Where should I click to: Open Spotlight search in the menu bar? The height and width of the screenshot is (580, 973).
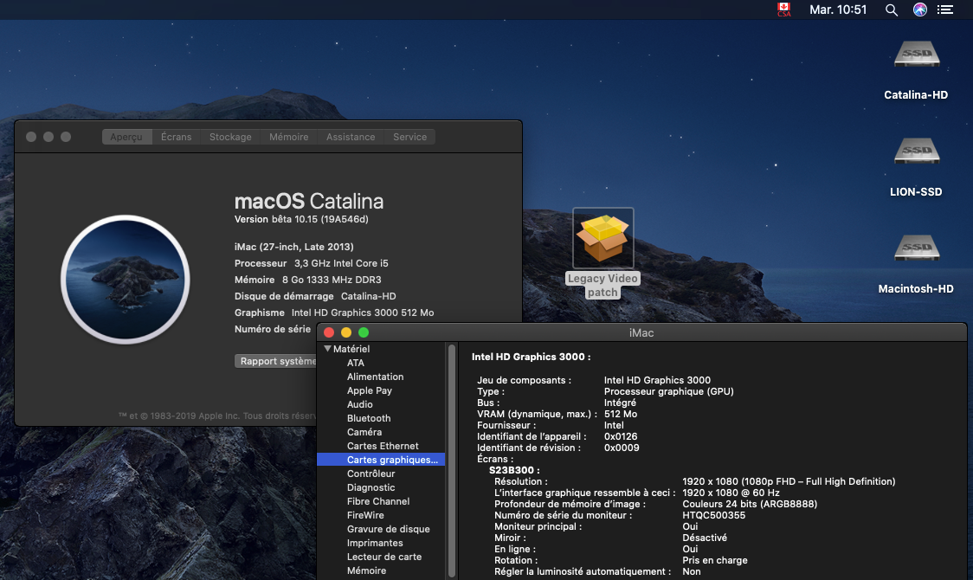pos(891,10)
